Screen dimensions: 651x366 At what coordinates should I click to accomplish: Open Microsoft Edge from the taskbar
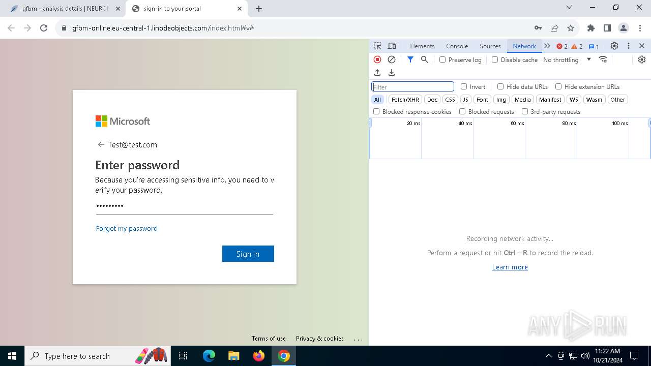209,356
